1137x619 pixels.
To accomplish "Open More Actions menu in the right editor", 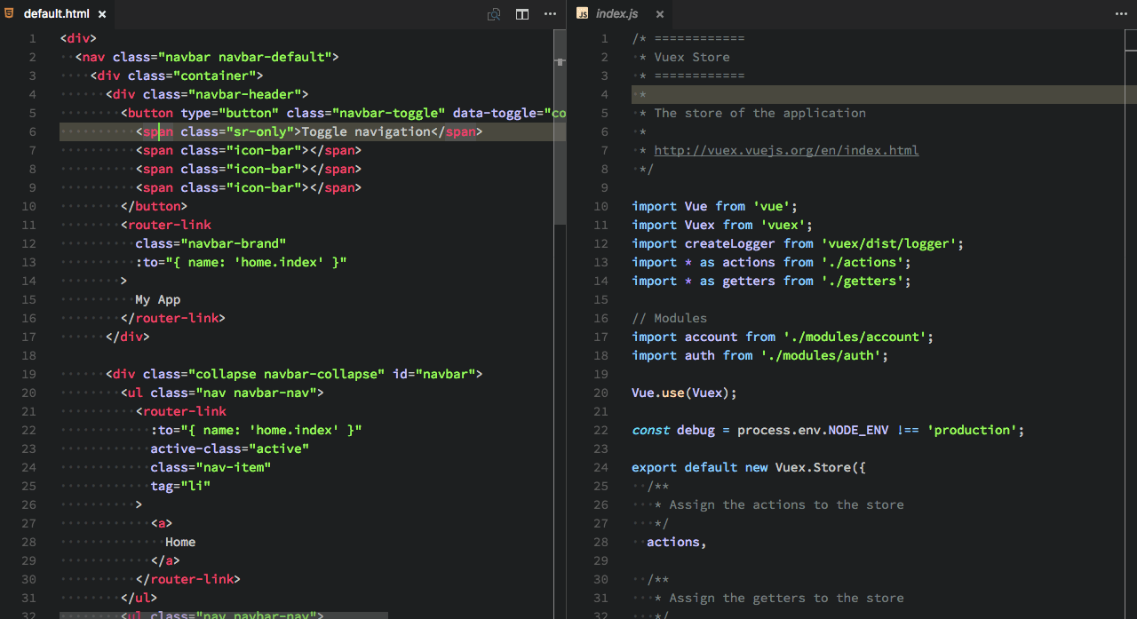I will (1121, 14).
